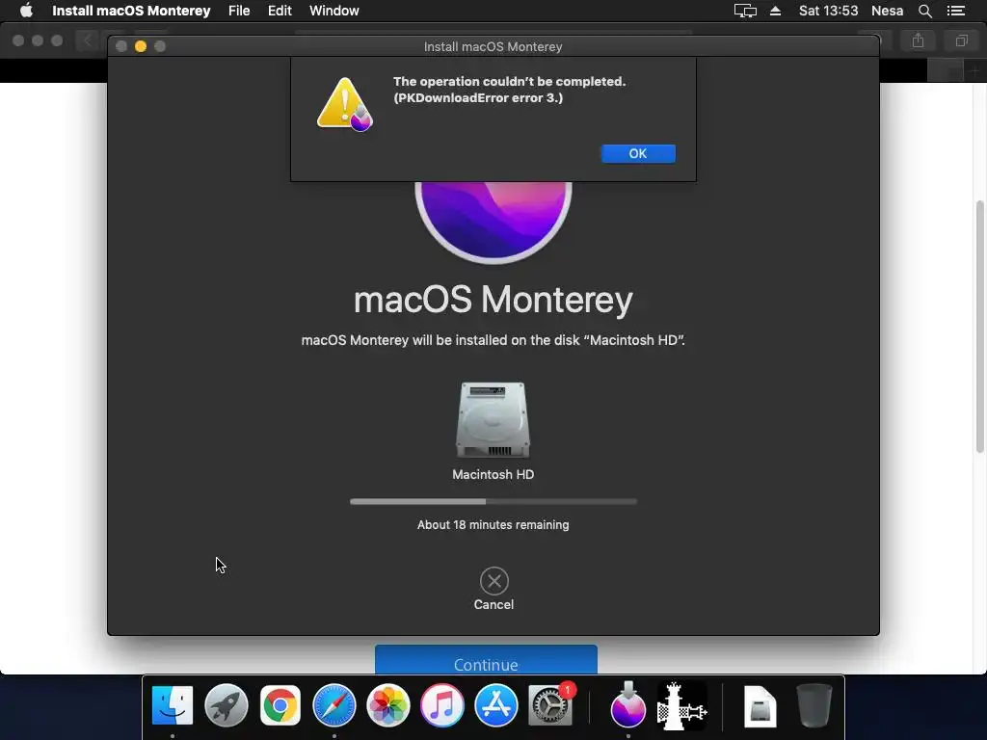This screenshot has height=740, width=987.
Task: Click the macOS Monterey logo image
Action: [x=493, y=222]
